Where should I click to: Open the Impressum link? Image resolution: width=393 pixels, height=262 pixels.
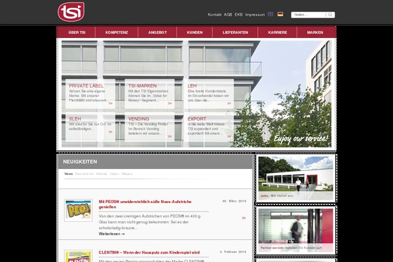[255, 15]
